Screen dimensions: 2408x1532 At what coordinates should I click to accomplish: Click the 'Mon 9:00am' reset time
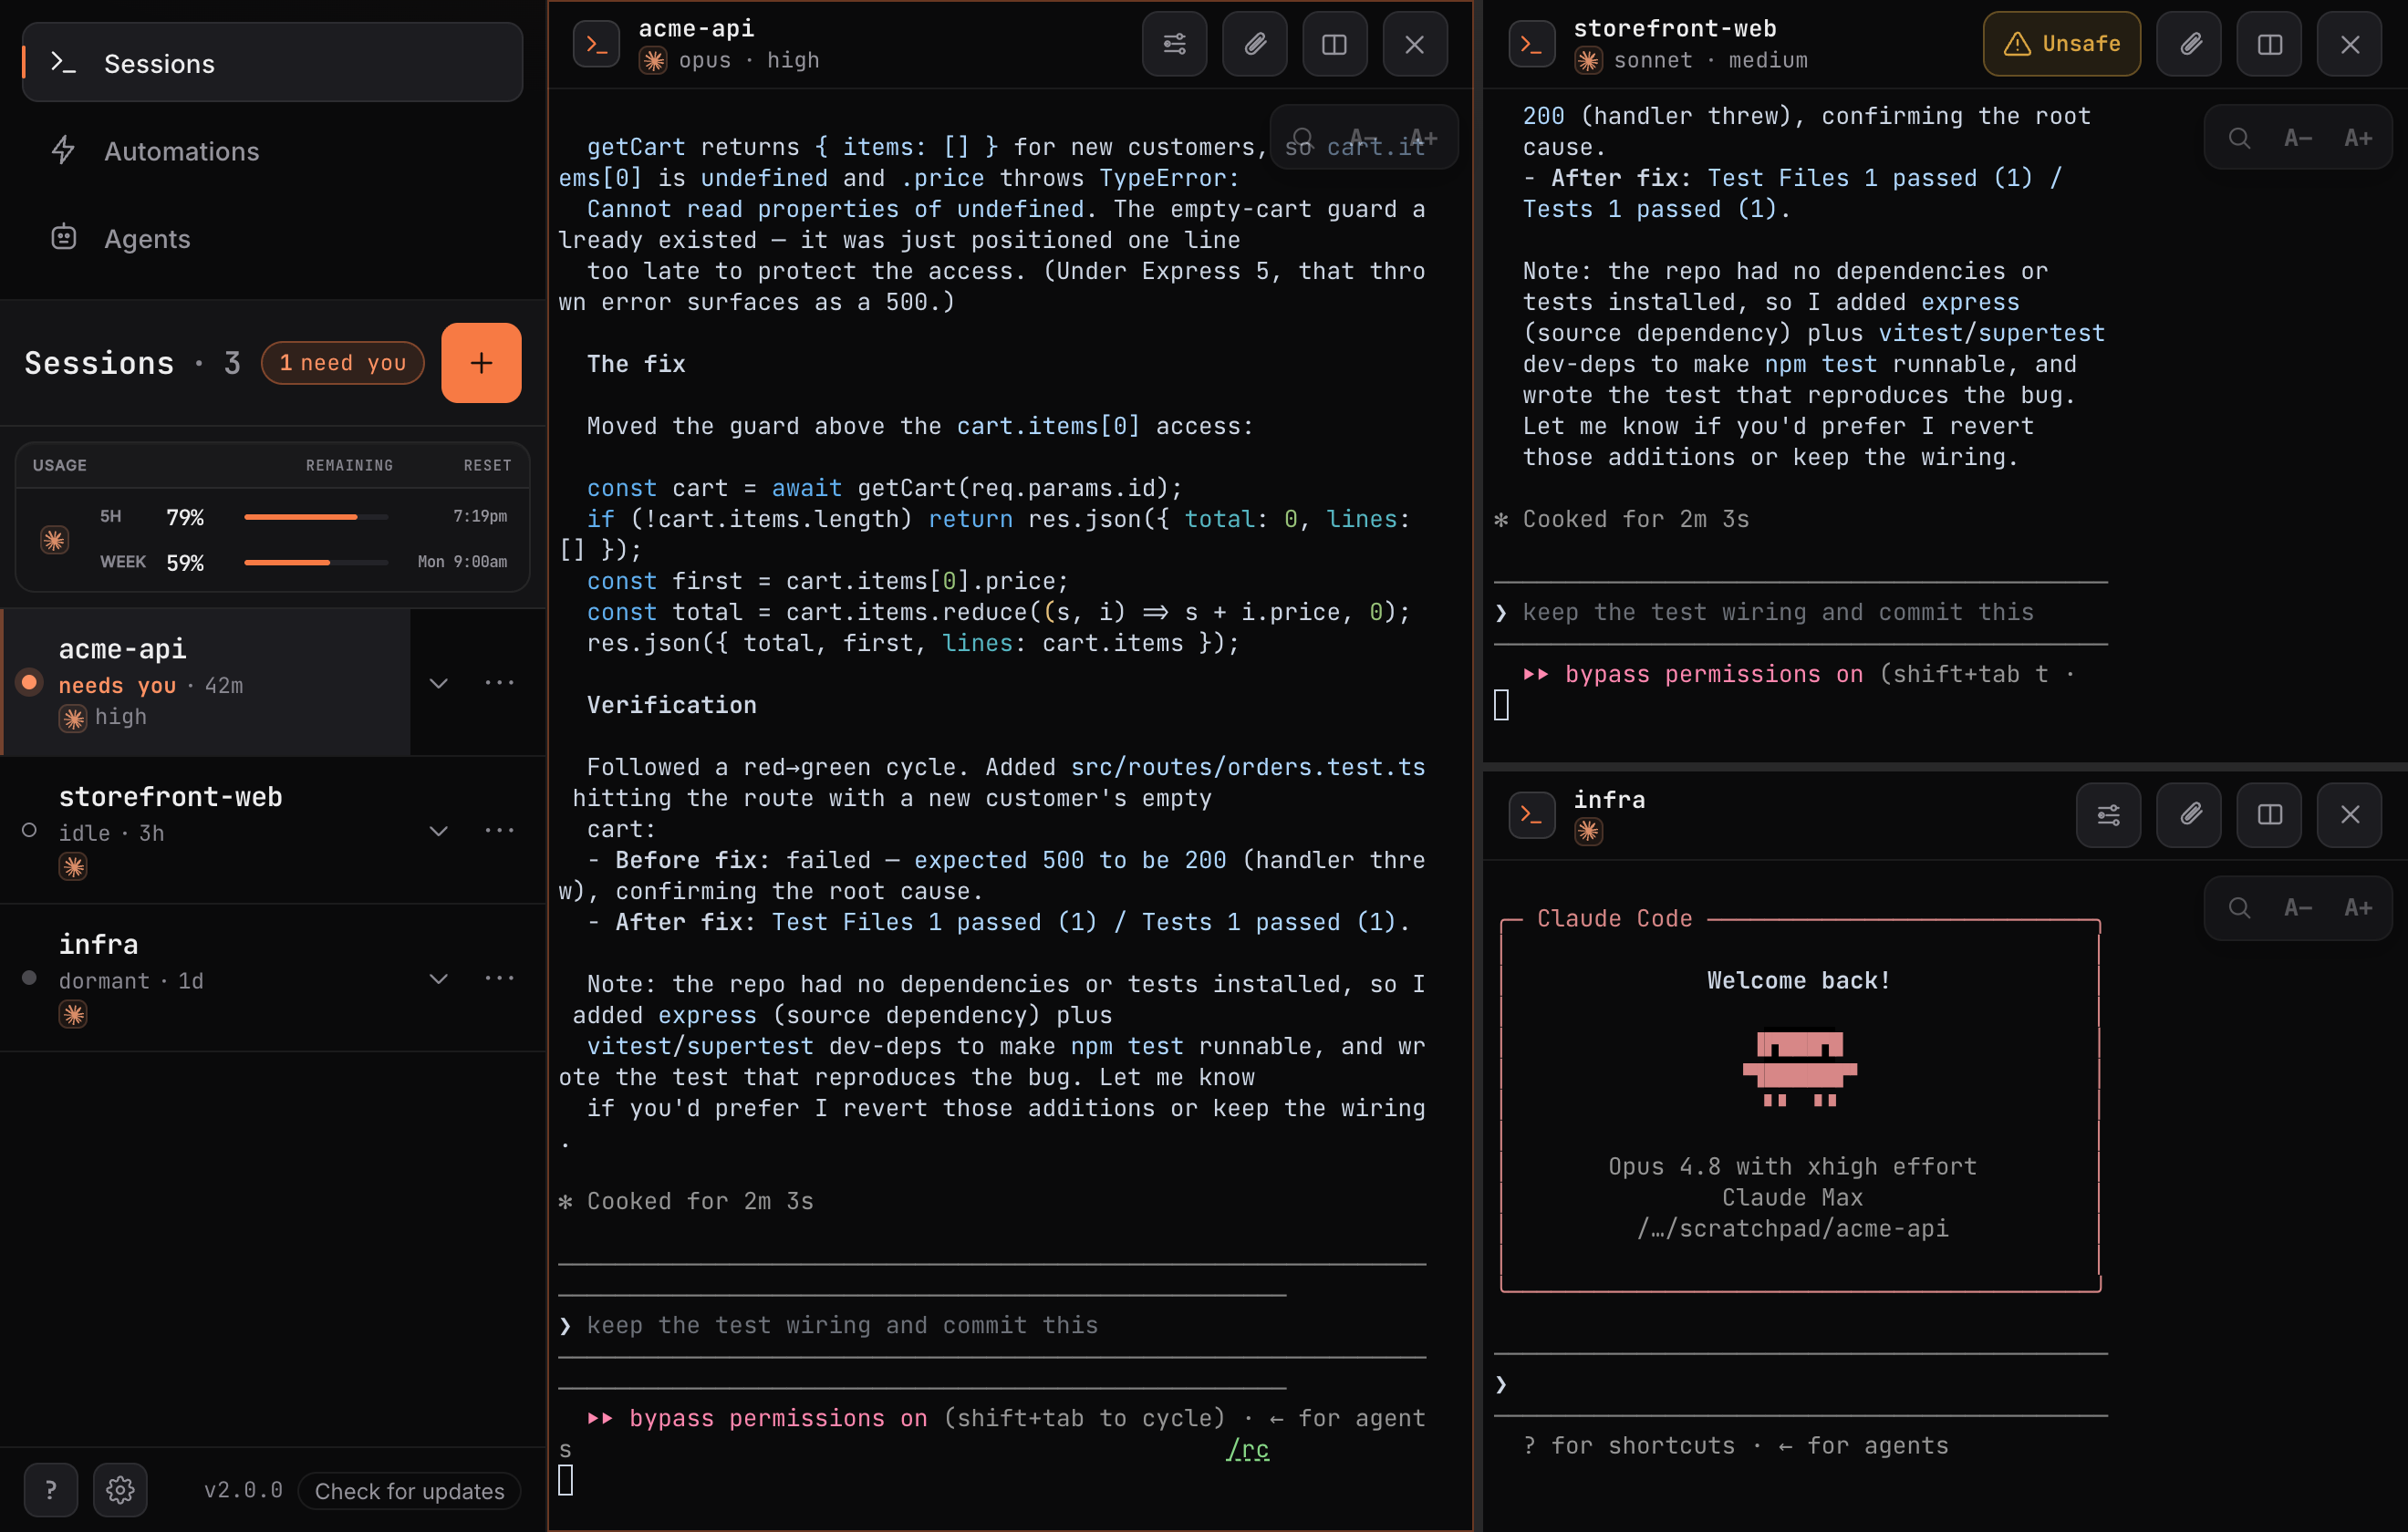pyautogui.click(x=462, y=563)
